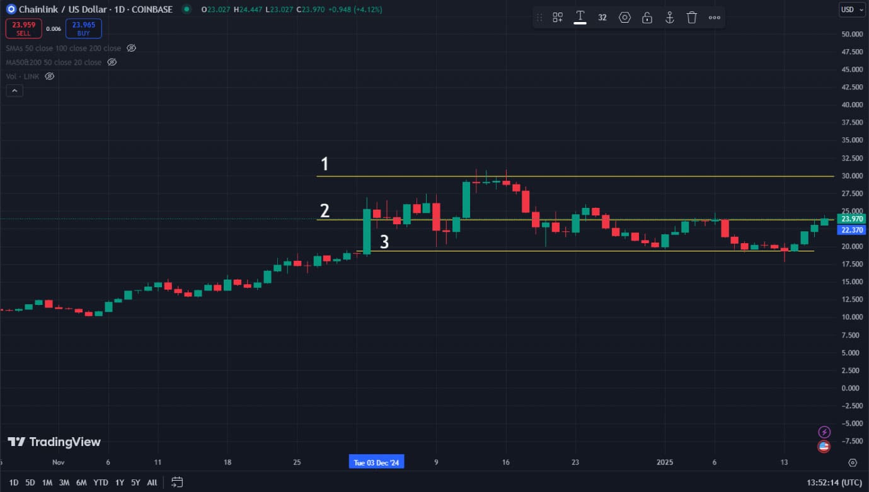This screenshot has height=492, width=869.
Task: Click the green market status dot
Action: click(x=186, y=9)
